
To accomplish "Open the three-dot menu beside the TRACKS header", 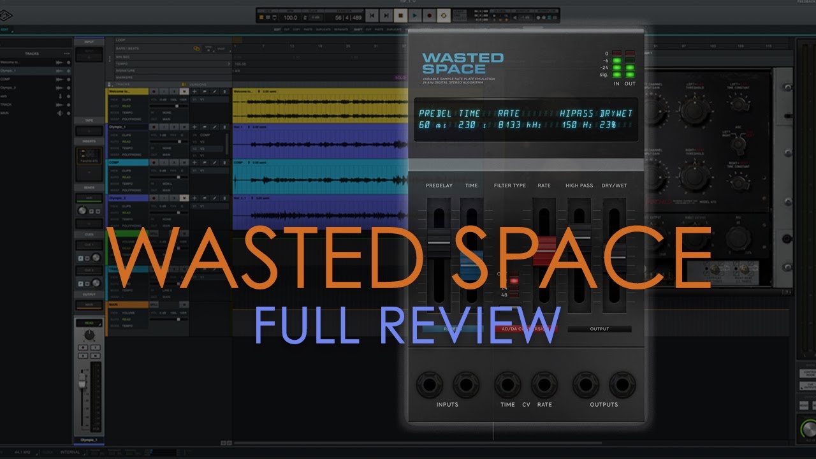I will pyautogui.click(x=67, y=54).
